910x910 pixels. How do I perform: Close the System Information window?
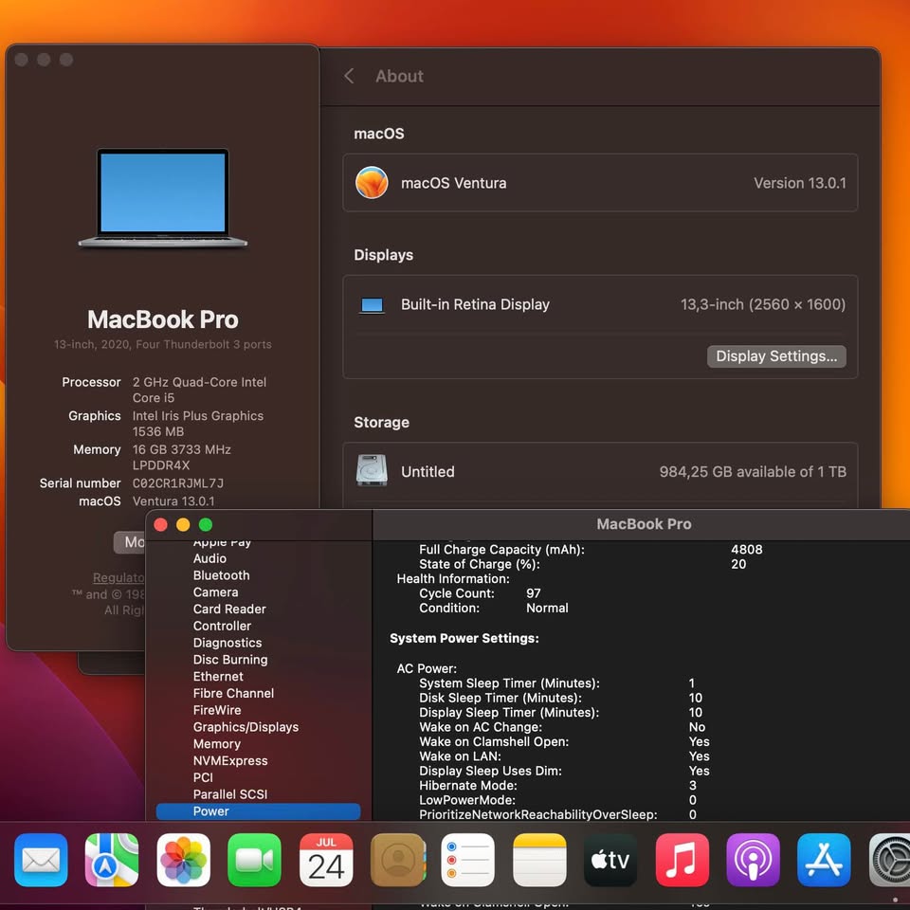[161, 524]
